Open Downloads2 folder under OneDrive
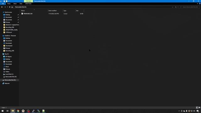 pos(9,46)
